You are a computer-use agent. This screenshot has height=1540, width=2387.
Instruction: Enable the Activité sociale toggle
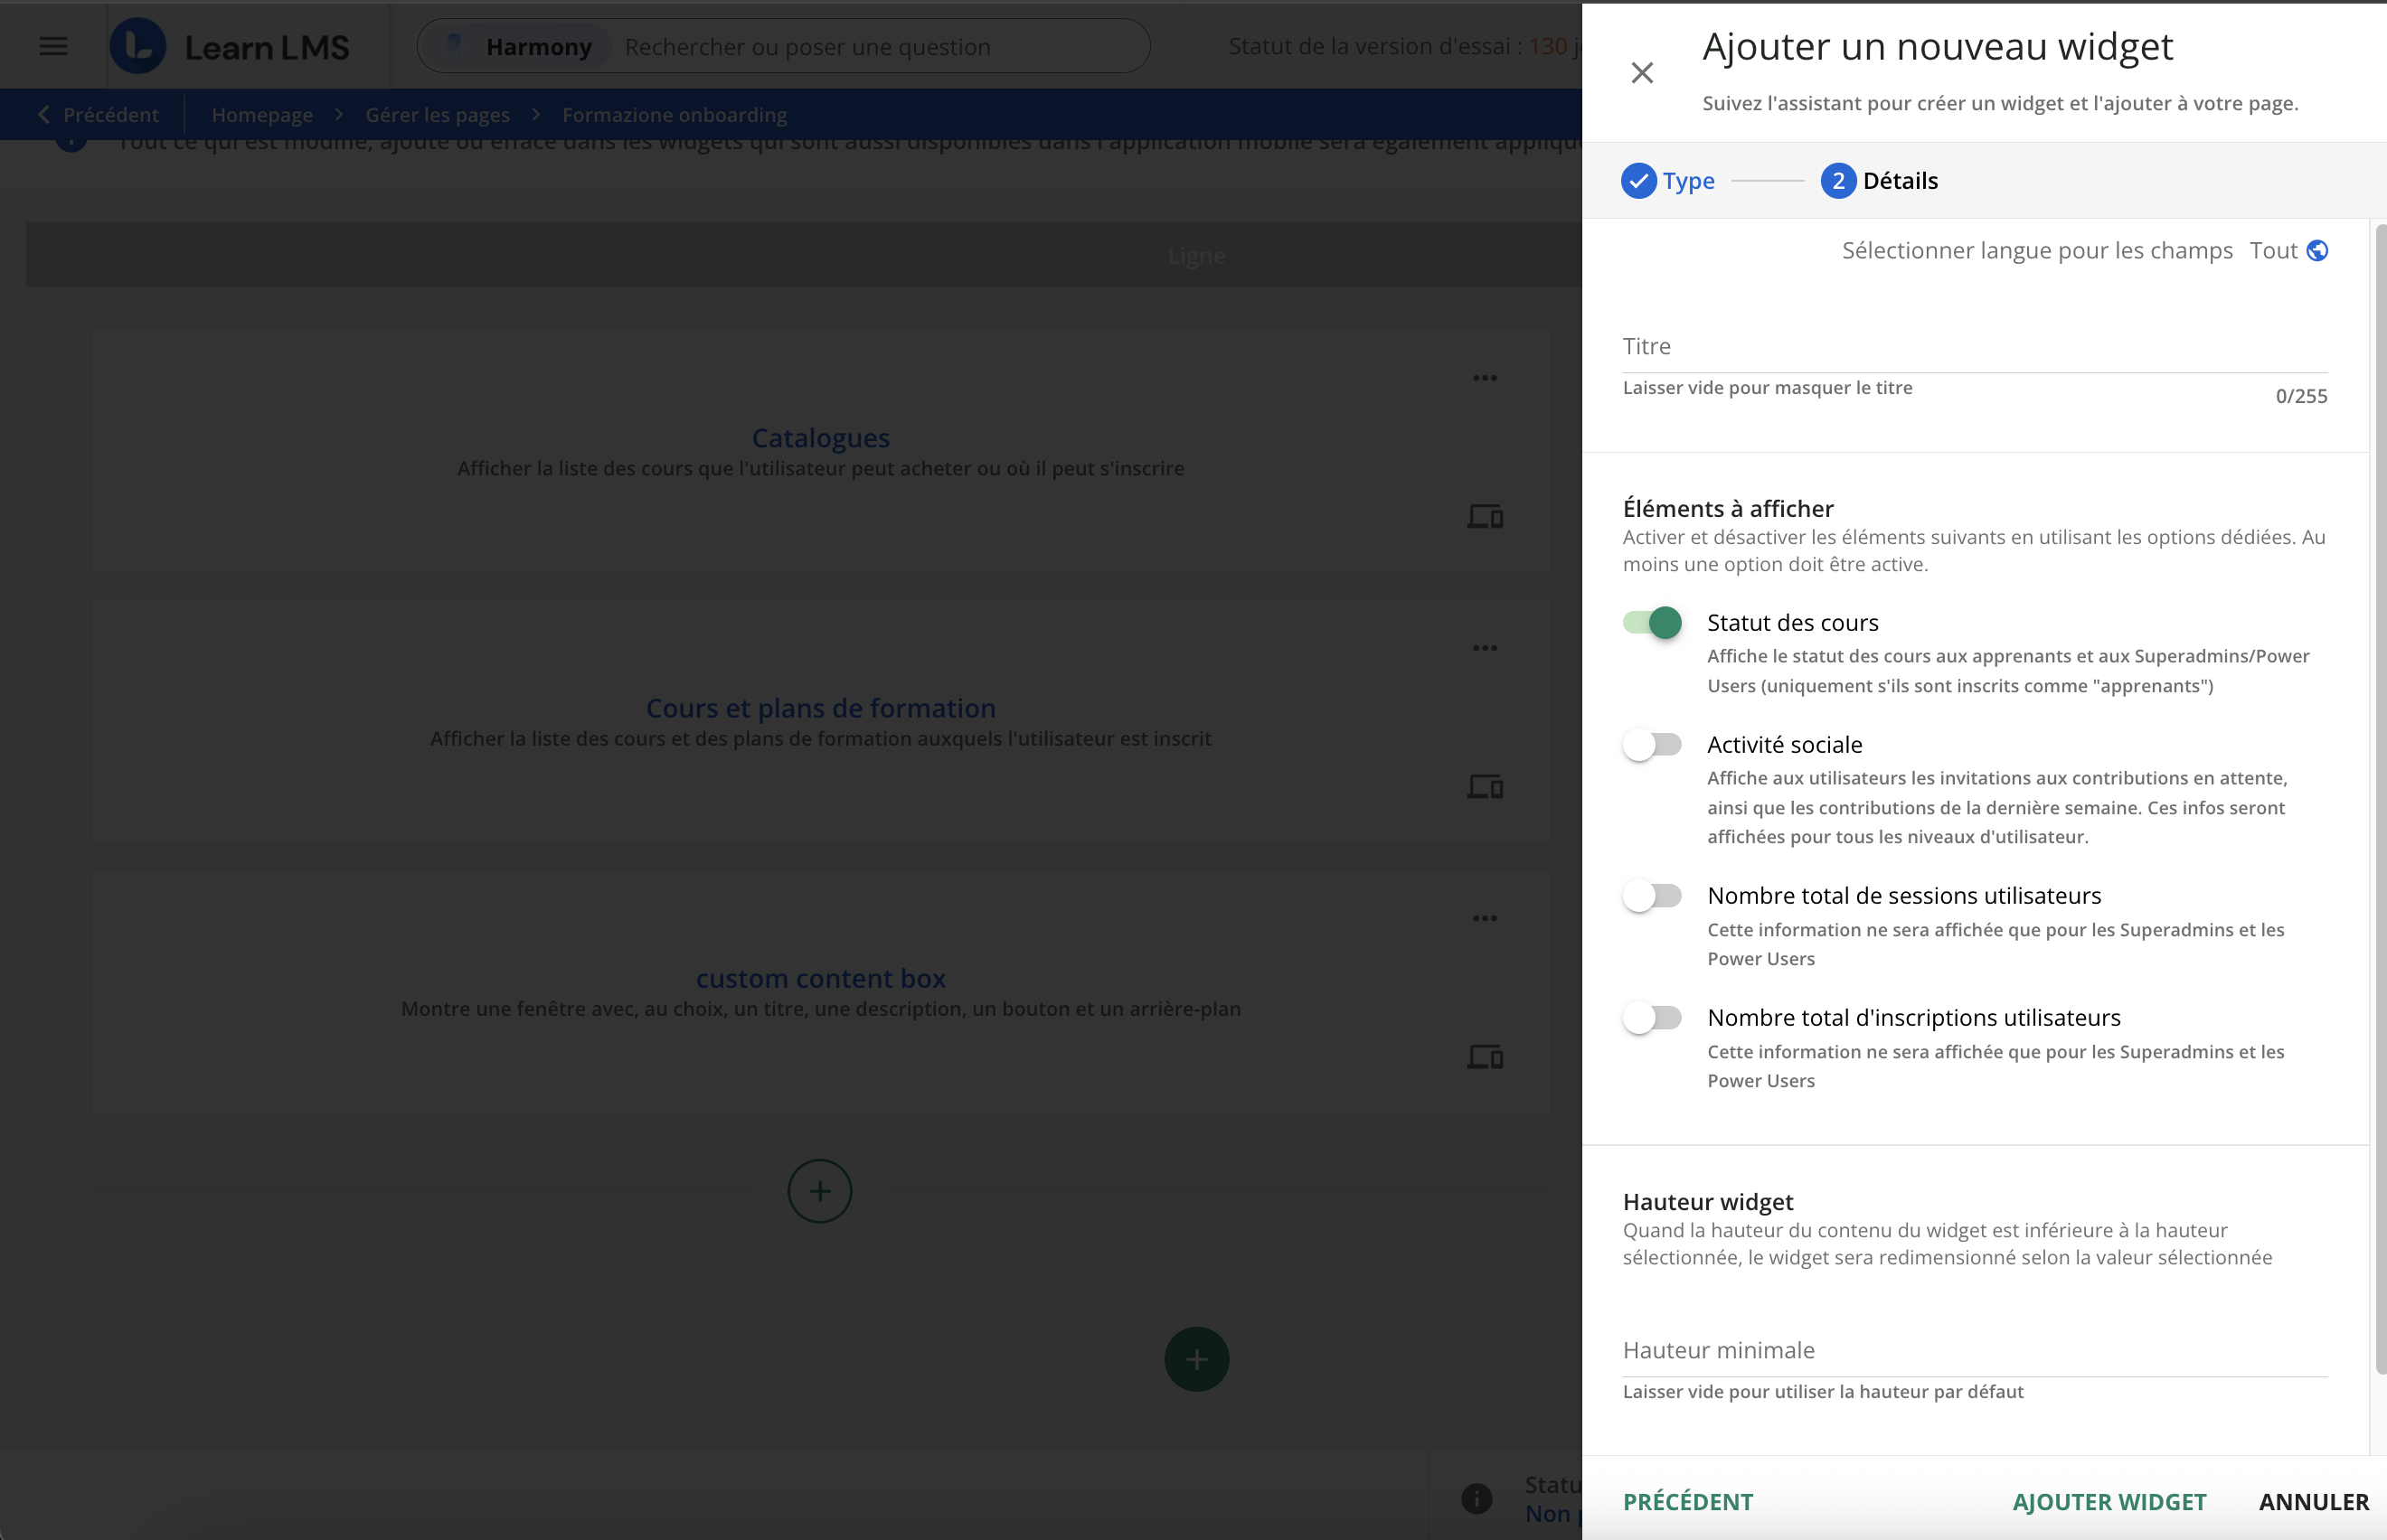pos(1653,745)
